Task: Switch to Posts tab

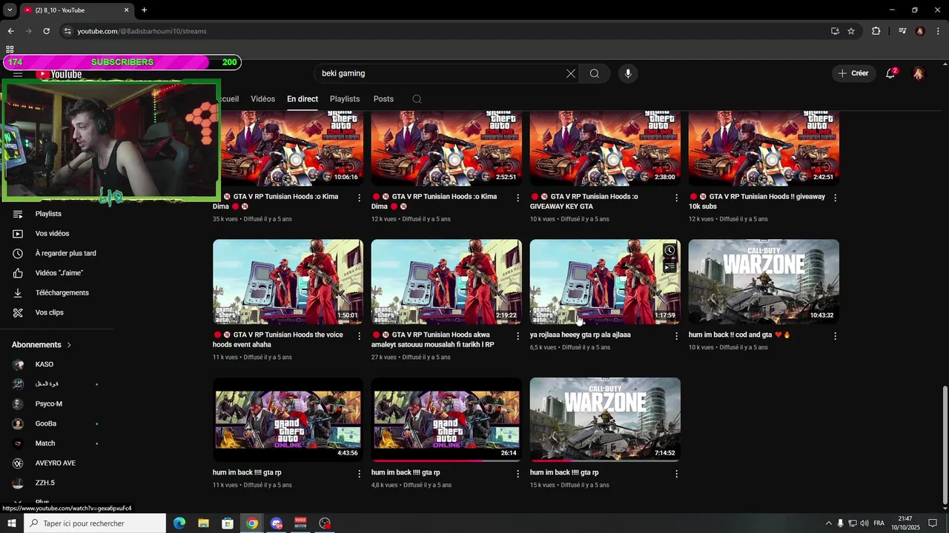Action: pyautogui.click(x=383, y=99)
